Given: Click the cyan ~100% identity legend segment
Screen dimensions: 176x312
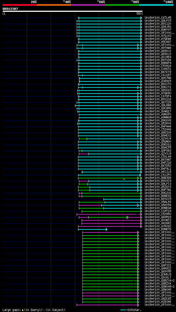Looking at the screenshot, I should 156,5.
